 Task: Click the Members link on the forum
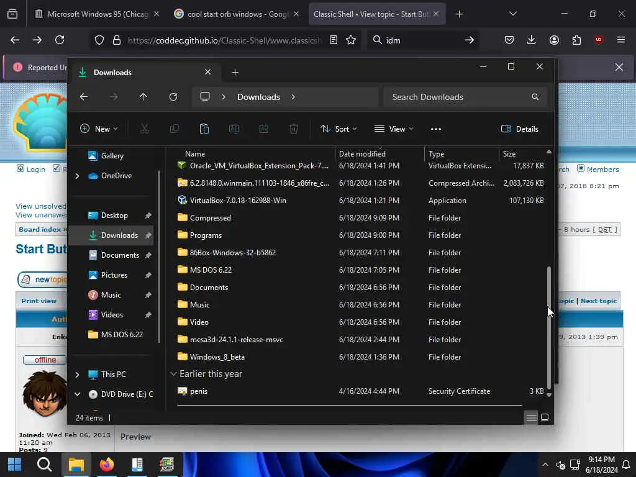[x=602, y=170]
